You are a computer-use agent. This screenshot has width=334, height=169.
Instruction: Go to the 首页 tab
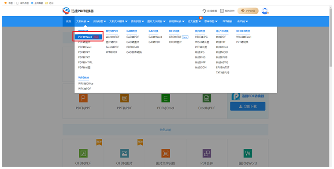click(69, 22)
